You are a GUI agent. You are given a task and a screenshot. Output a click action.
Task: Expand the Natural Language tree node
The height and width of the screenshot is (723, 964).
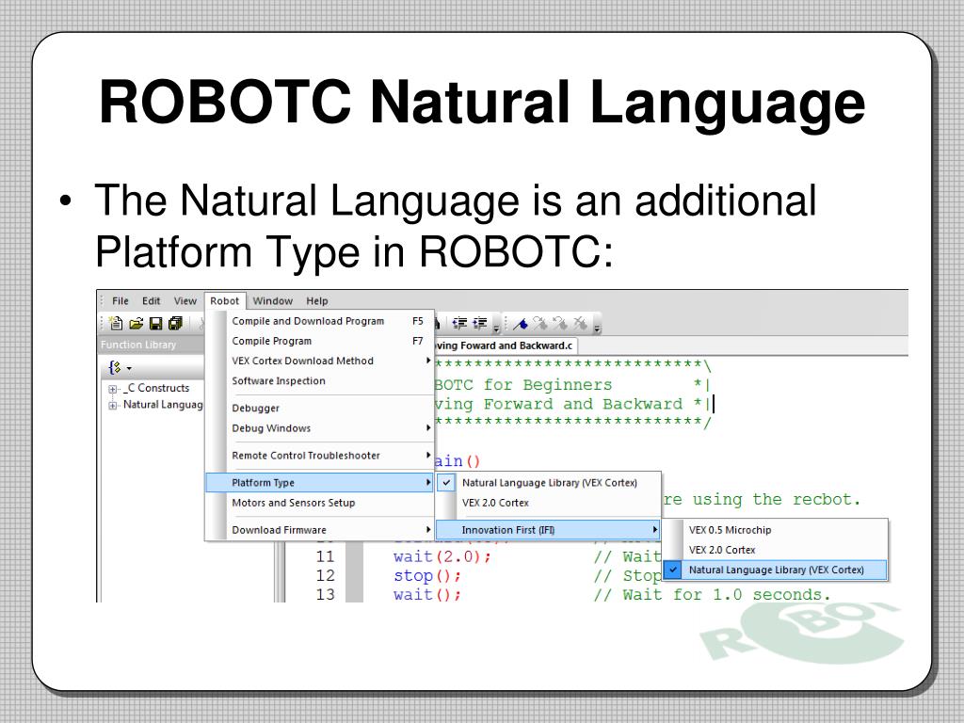pyautogui.click(x=113, y=405)
